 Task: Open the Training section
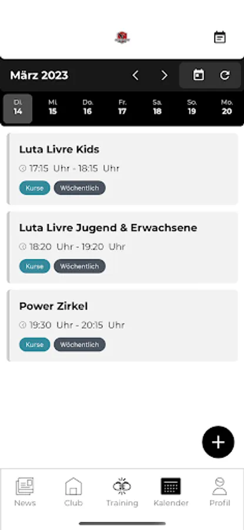[x=122, y=492]
